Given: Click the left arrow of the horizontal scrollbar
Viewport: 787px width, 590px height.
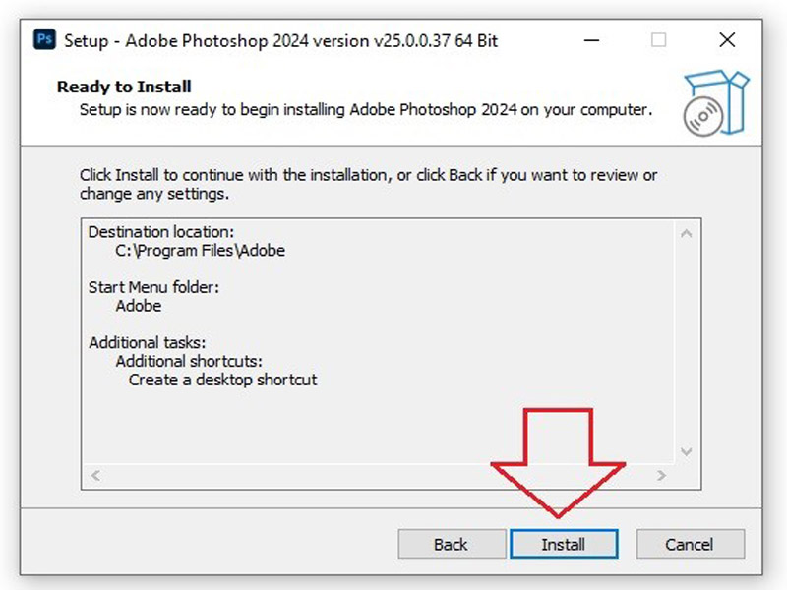Looking at the screenshot, I should (95, 477).
